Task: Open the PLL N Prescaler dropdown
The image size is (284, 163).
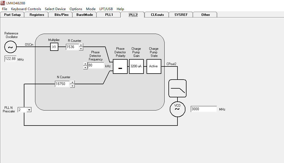Action: 29,110
